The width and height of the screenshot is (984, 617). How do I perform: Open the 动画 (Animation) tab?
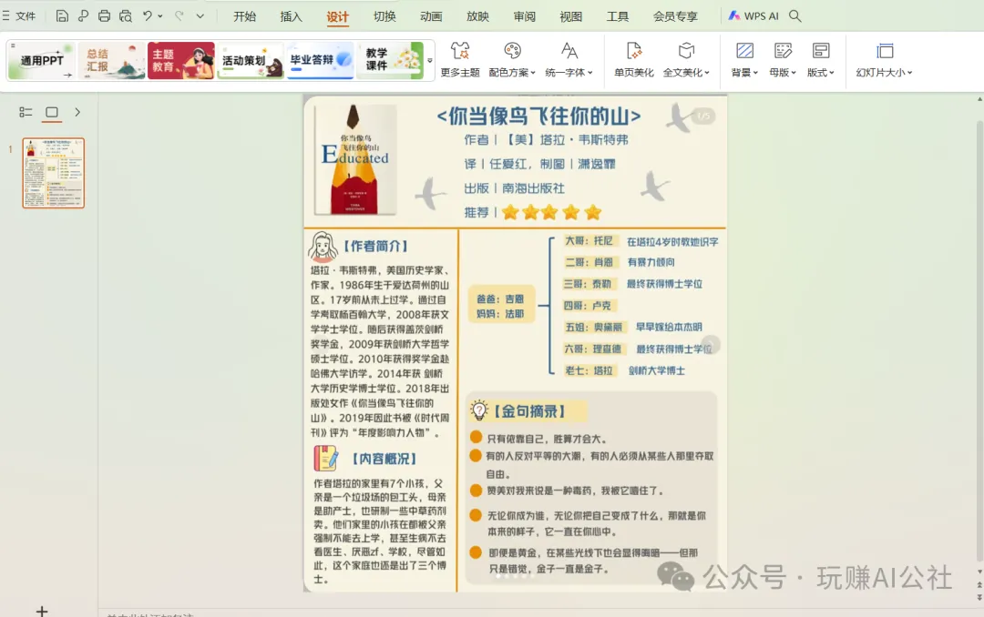(431, 16)
